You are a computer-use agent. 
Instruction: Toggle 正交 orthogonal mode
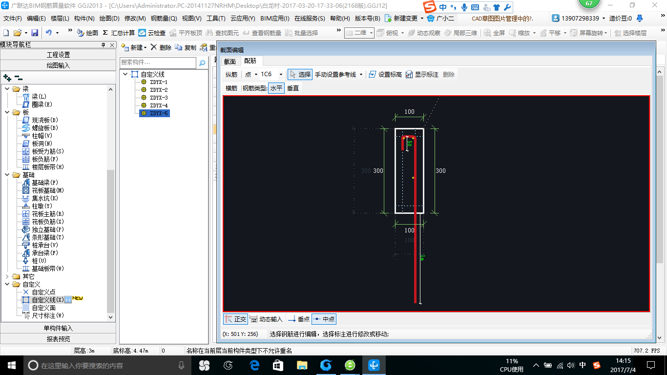click(235, 319)
